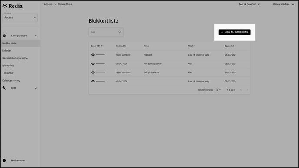Click the 05/04/2024 blocked-until date

(121, 64)
